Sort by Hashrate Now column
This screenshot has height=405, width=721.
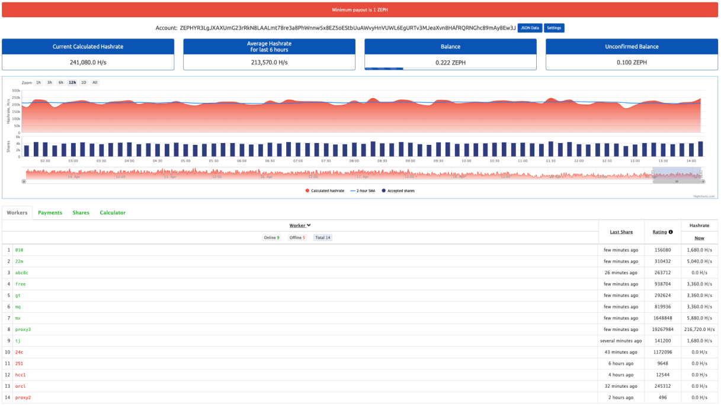click(x=700, y=238)
